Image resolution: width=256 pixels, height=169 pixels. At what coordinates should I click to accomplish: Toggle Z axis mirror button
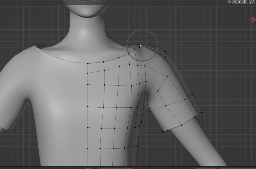point(244,2)
